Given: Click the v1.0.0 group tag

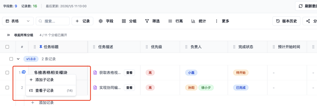Looking at the screenshot, I should [31, 59].
